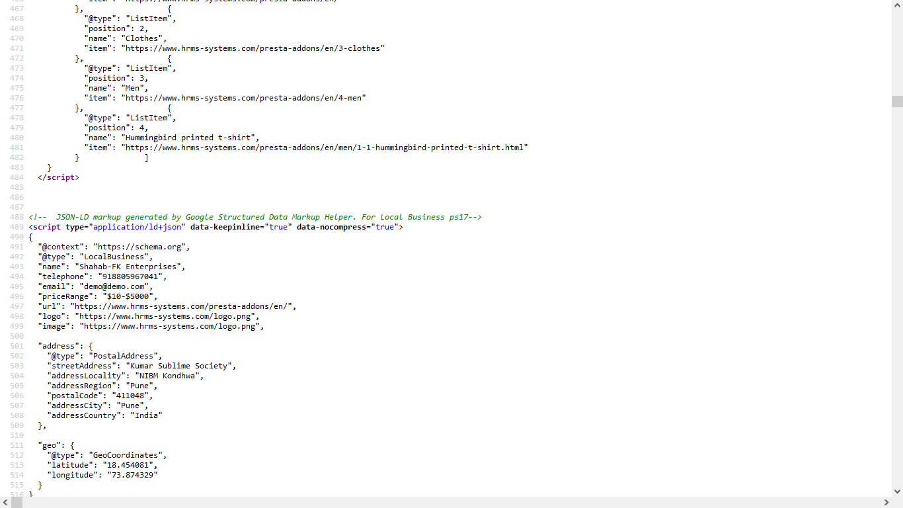Click the "geo": { line
Image resolution: width=903 pixels, height=508 pixels.
click(56, 445)
